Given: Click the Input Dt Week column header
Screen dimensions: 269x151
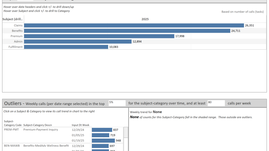Looking at the screenshot, I should 80,125.
